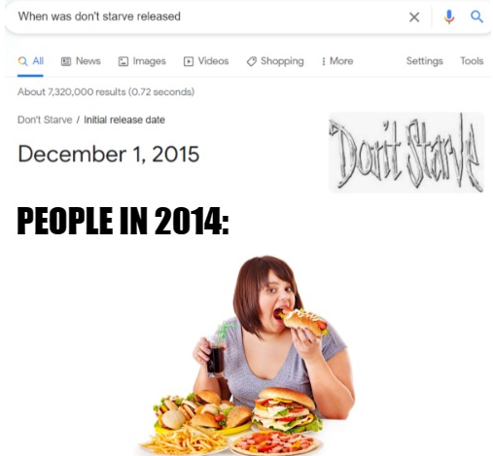Viewport: 493px width, 456px height.
Task: Click the woman eating hot dog image
Action: pos(246,355)
